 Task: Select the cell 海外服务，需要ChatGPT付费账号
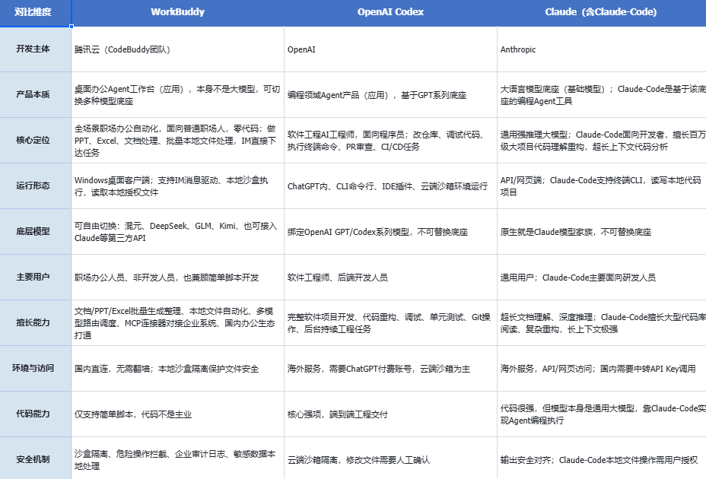click(390, 368)
